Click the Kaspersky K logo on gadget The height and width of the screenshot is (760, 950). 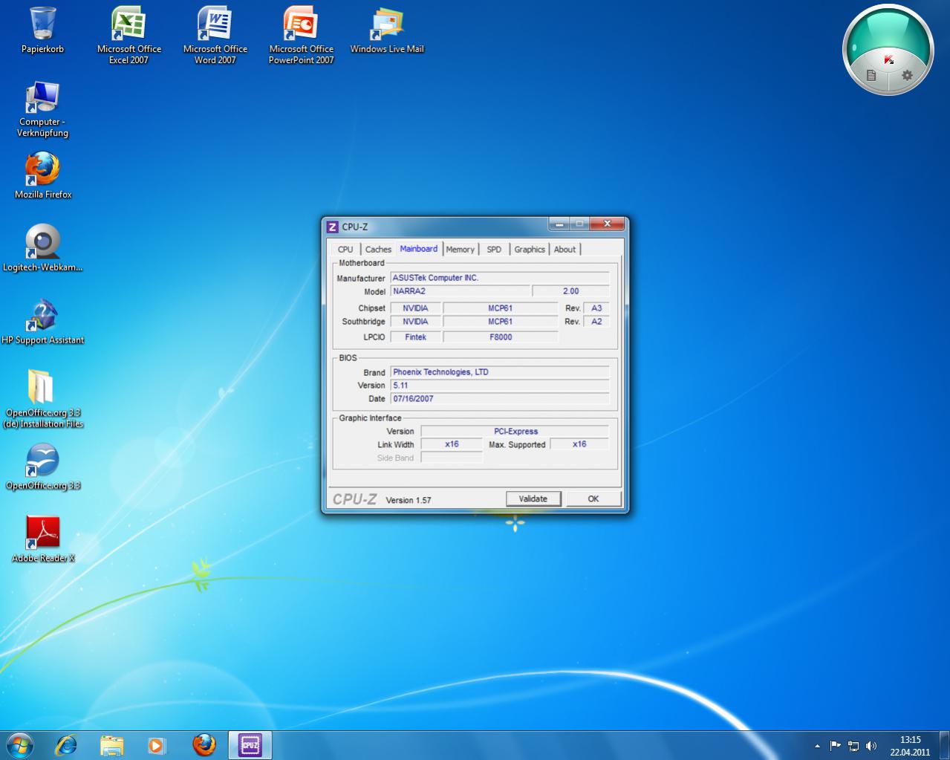tap(888, 59)
